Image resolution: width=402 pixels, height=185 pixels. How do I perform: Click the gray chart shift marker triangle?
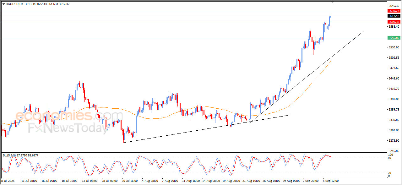(x=332, y=2)
